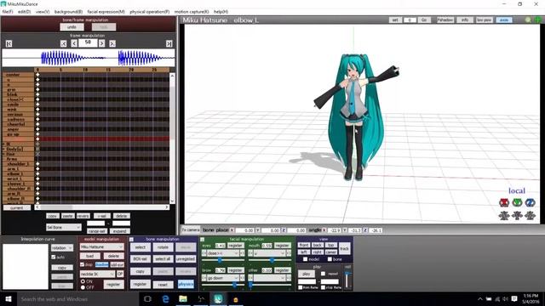Click the Y-axis move icon under local
The image size is (545, 306).
tap(517, 215)
